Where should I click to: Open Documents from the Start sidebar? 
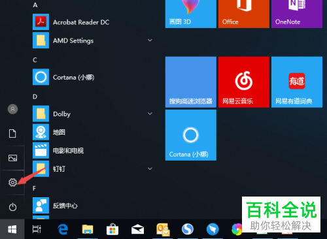pos(12,133)
